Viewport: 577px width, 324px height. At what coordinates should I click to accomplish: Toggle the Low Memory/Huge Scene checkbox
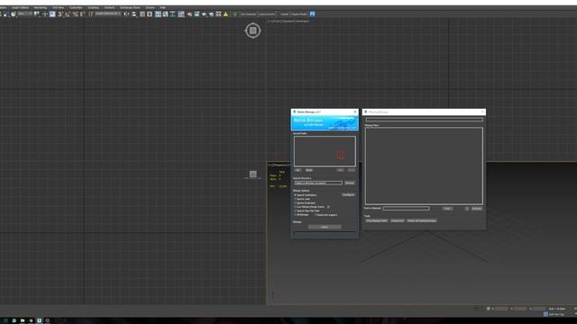point(295,207)
